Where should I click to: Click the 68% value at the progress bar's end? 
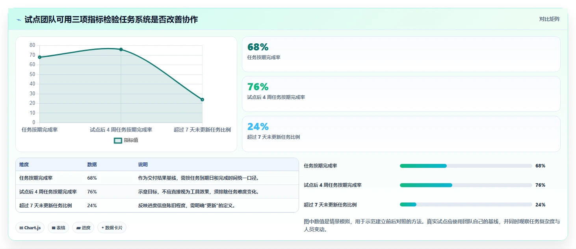[x=540, y=166]
